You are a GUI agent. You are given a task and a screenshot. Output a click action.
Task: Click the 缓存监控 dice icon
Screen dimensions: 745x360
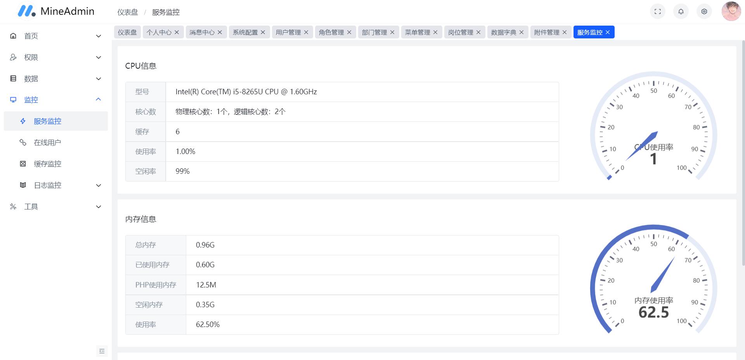[23, 164]
